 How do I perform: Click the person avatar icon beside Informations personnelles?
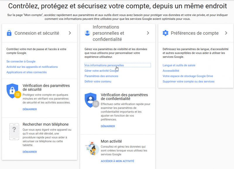pos(87,33)
